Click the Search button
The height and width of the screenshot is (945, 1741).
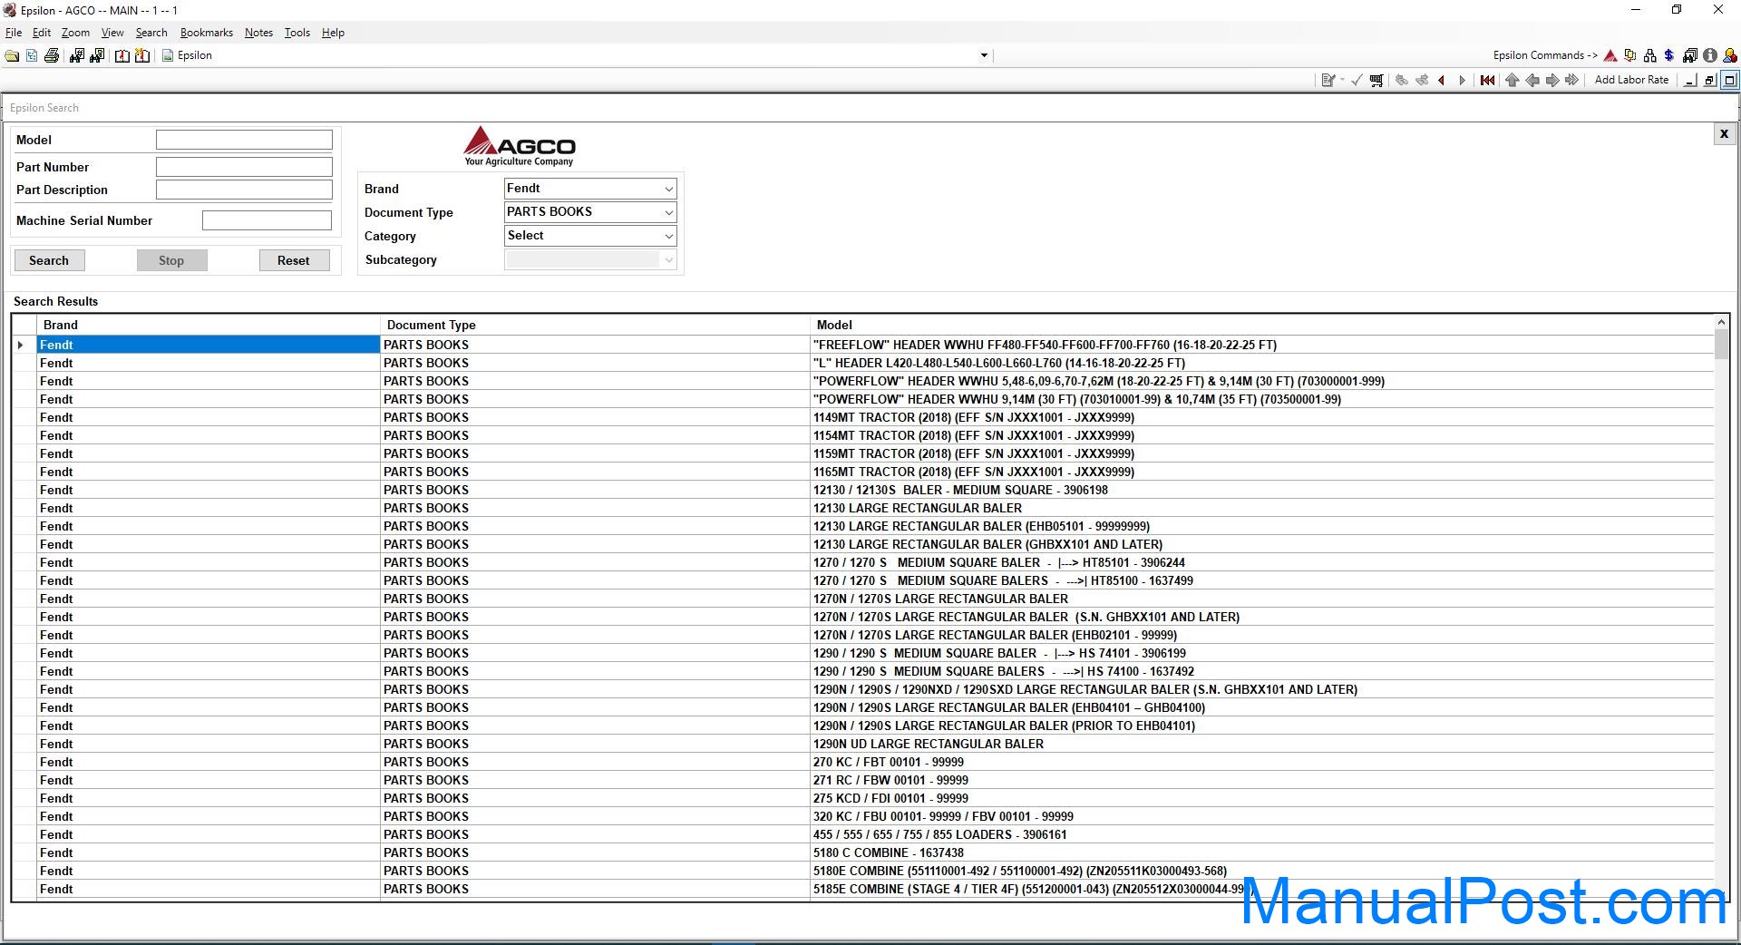coord(49,260)
